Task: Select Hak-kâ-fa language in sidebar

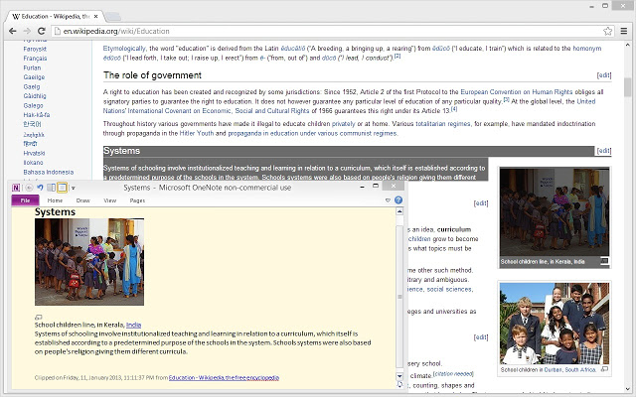Action: pyautogui.click(x=37, y=115)
